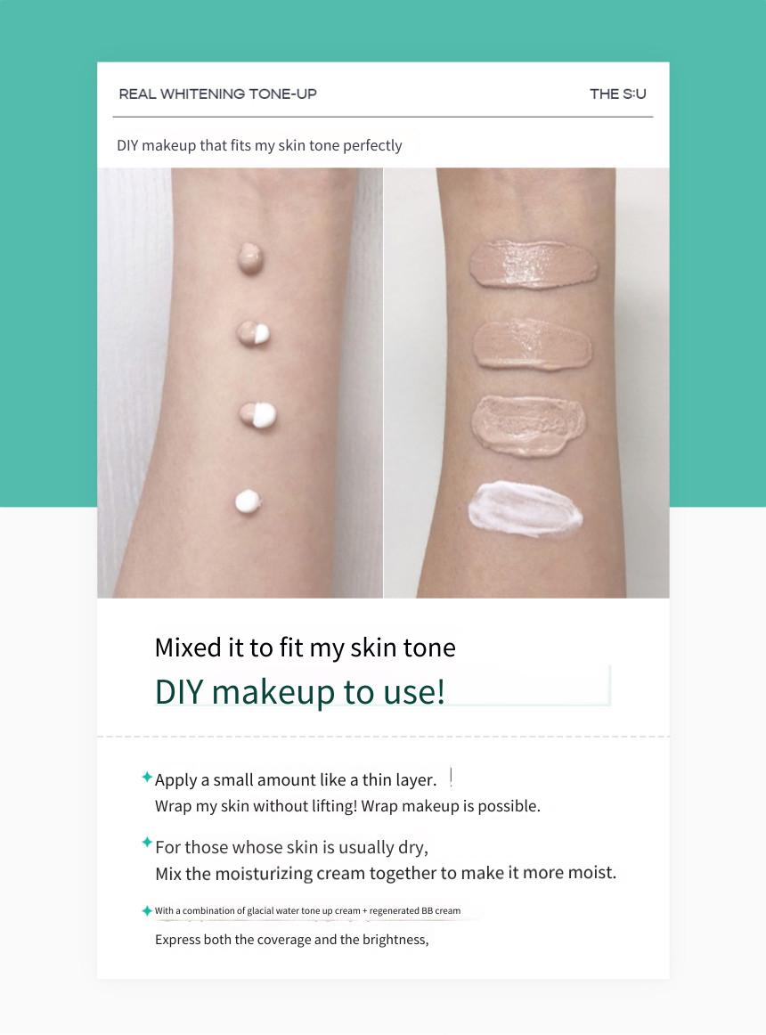The image size is (766, 1035).
Task: Click the green star beside 'Apply a small amount'
Action: tap(147, 777)
